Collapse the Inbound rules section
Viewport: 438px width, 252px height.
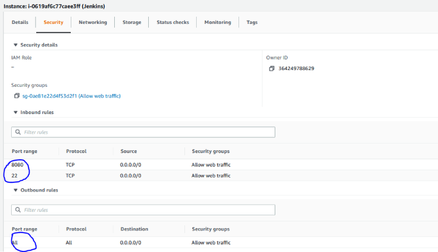point(16,112)
